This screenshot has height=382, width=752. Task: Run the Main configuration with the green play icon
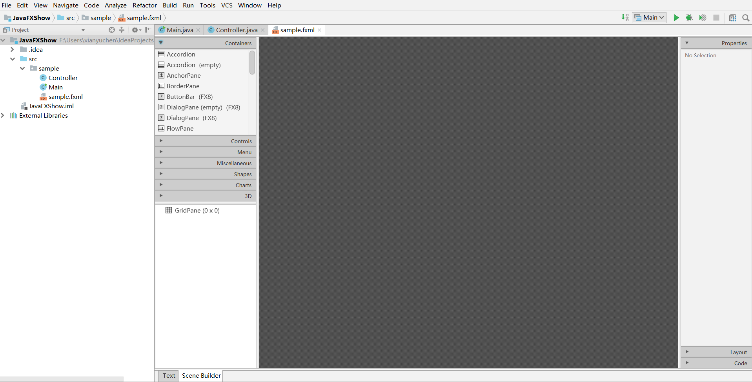pyautogui.click(x=676, y=18)
